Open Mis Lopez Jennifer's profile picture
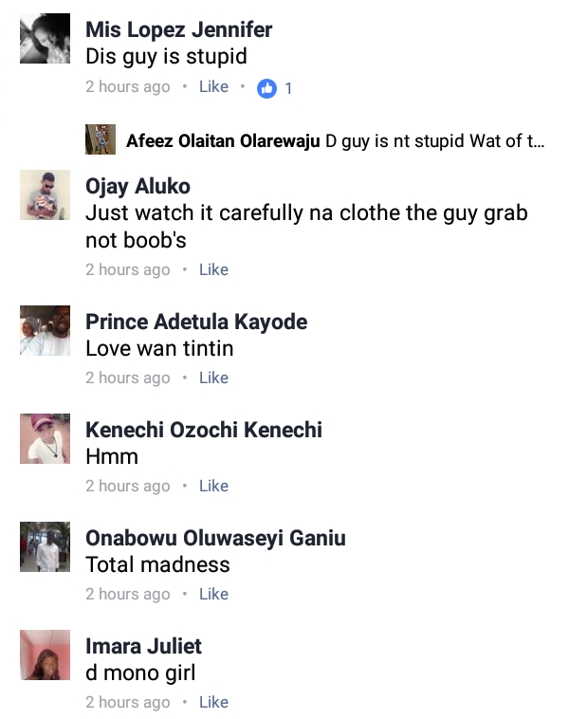Screen dimensions: 569x719 coord(45,39)
